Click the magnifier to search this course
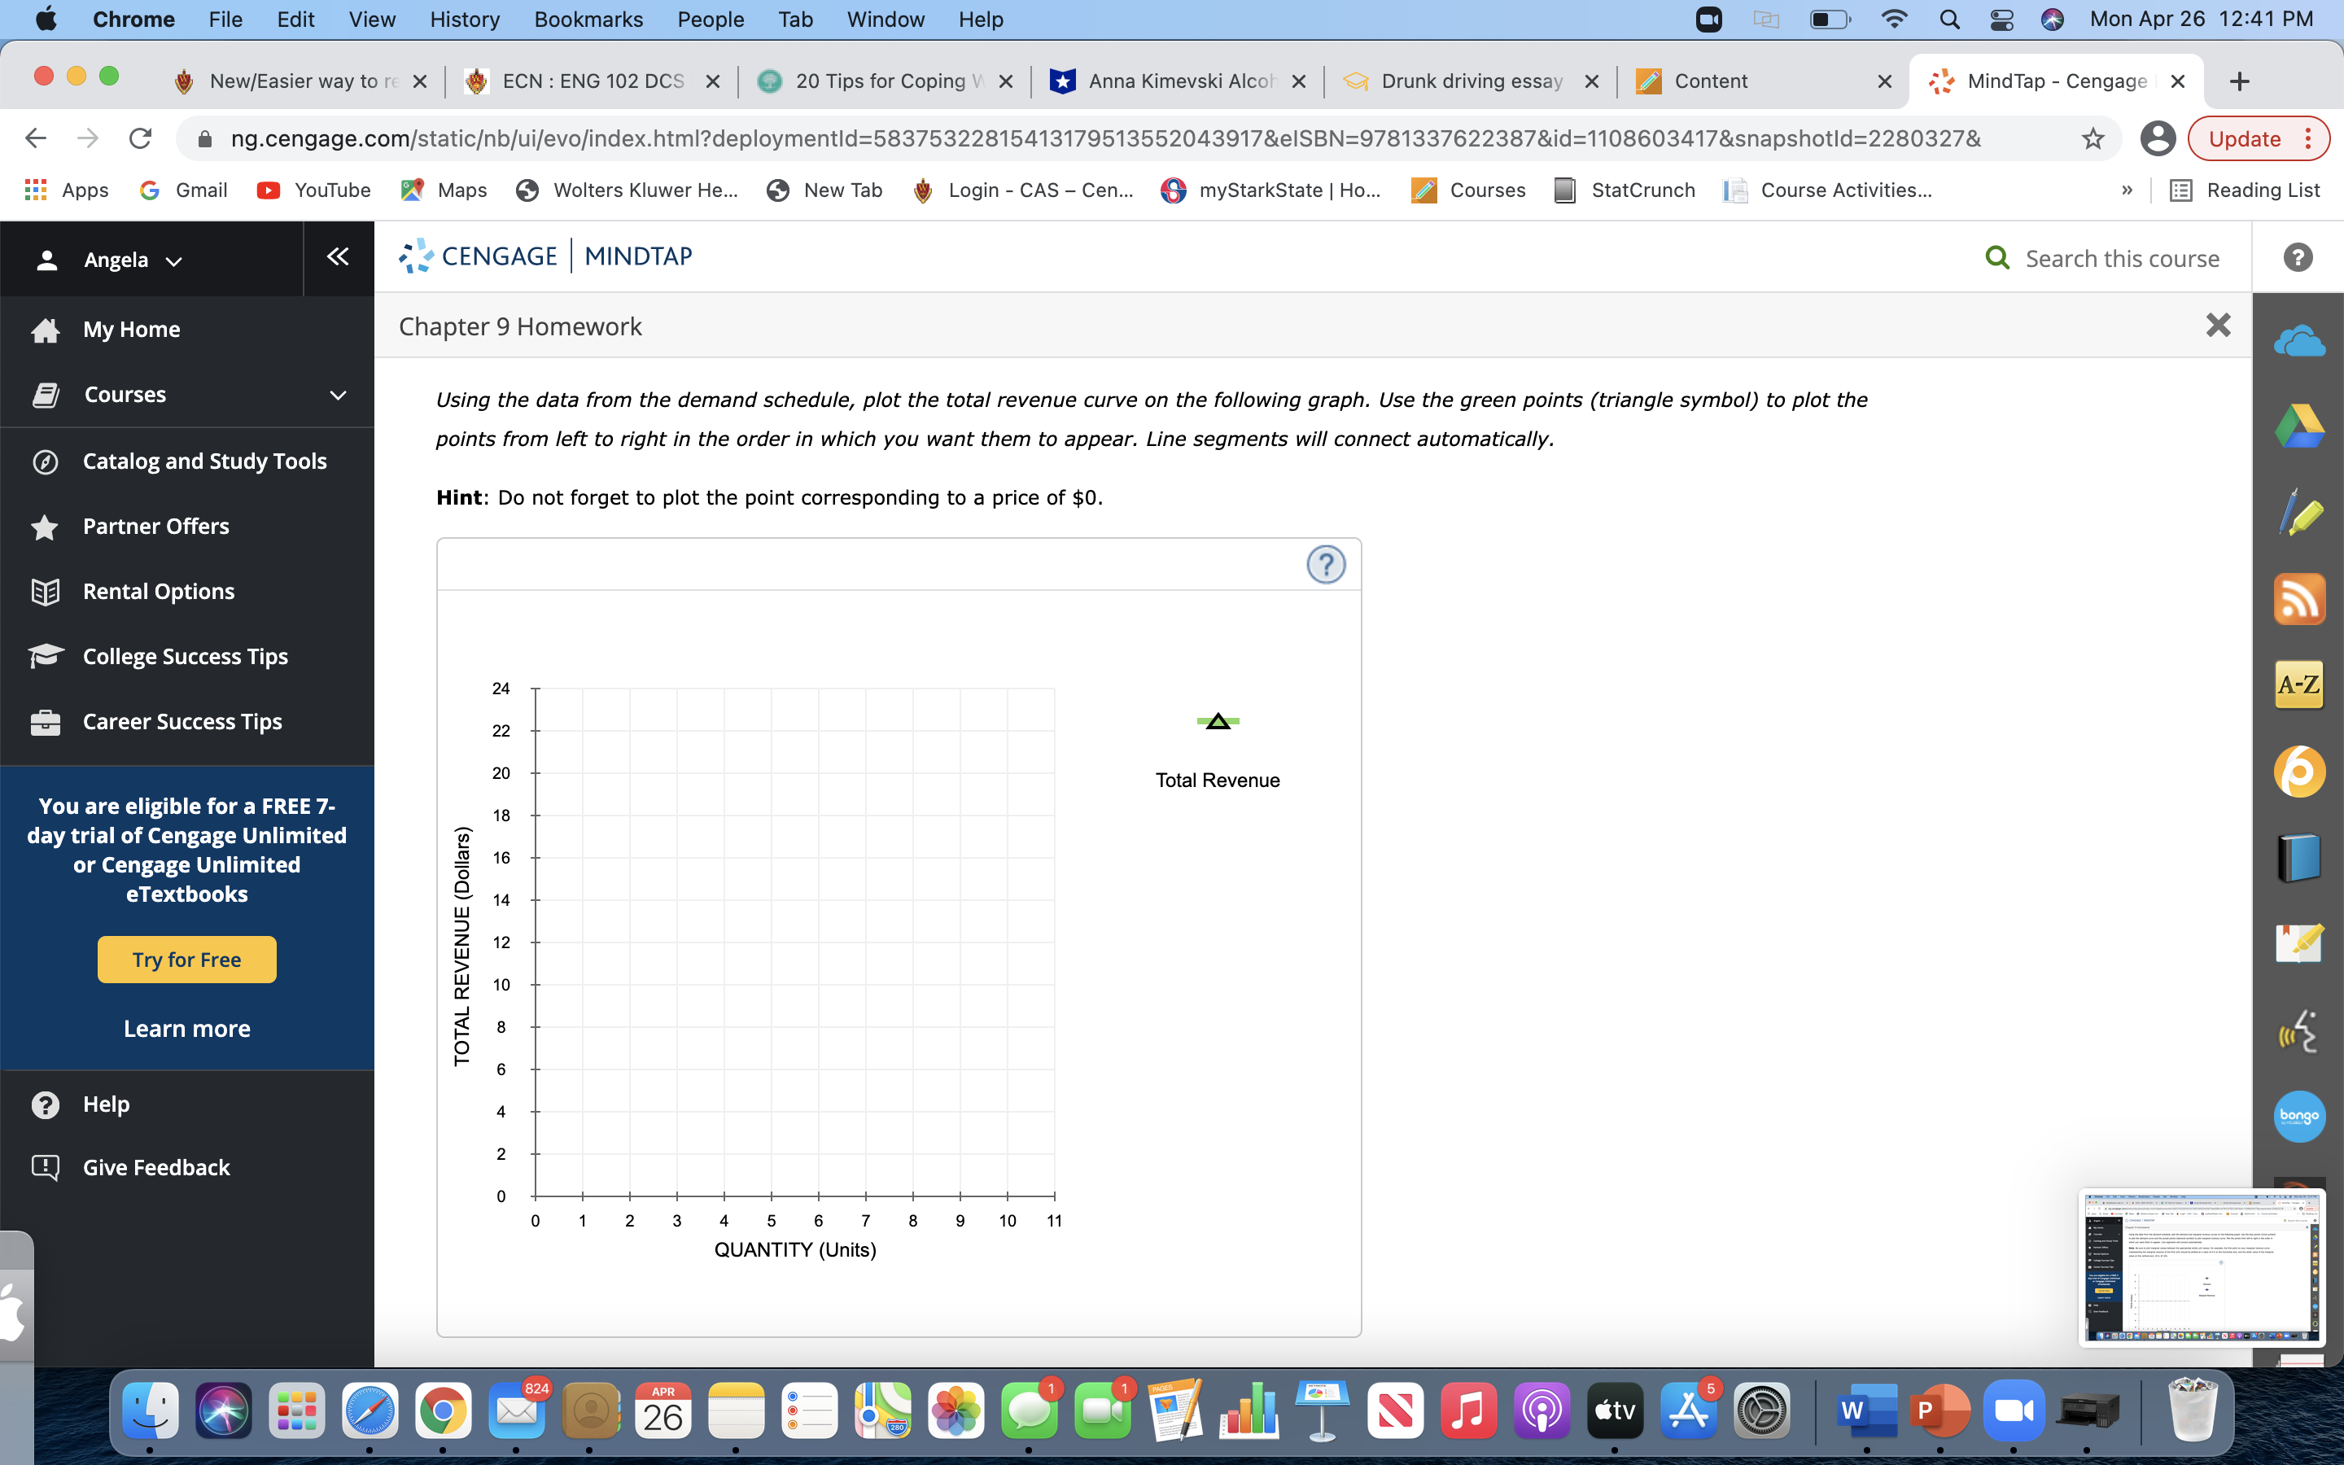 coord(1996,256)
